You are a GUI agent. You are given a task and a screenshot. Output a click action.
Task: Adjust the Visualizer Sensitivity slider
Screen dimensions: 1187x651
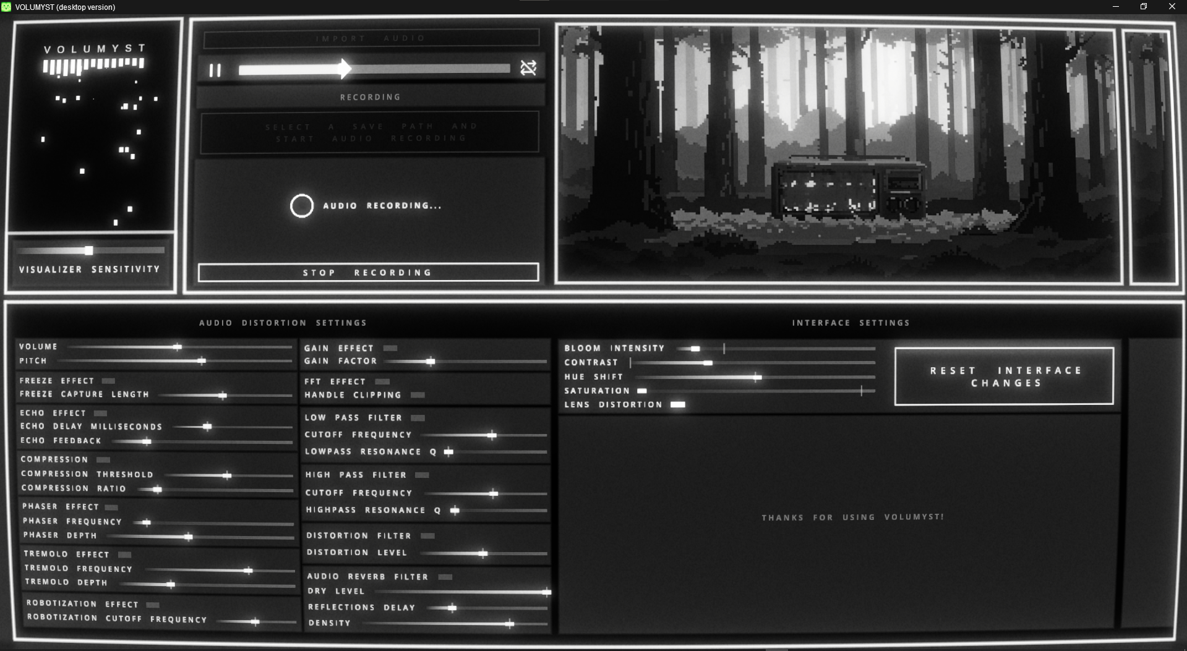point(90,250)
